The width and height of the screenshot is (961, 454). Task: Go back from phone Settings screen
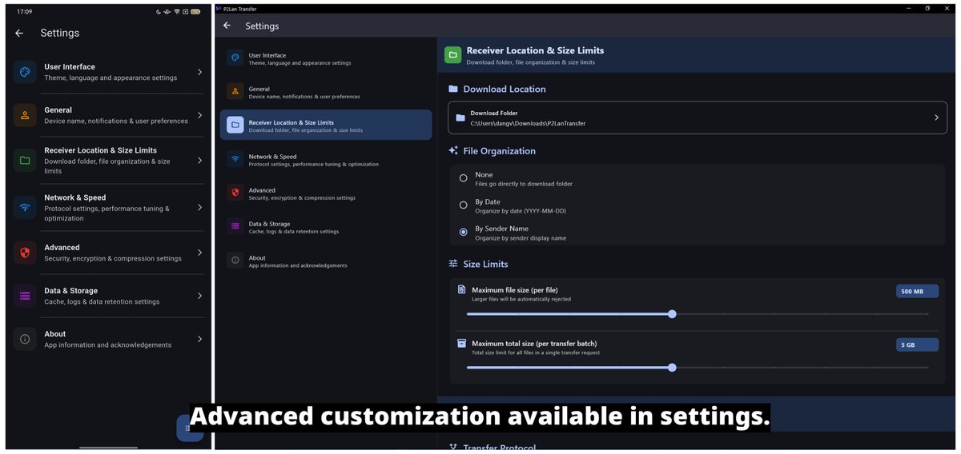19,34
